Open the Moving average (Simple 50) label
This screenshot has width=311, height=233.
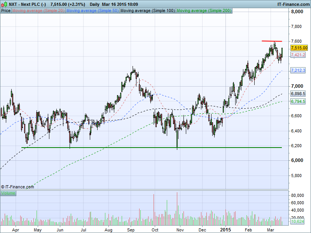(92, 11)
